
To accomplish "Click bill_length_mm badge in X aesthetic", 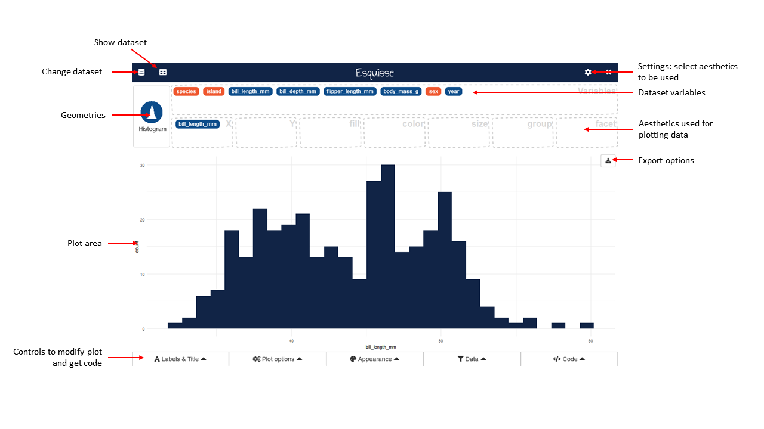I will pyautogui.click(x=198, y=124).
